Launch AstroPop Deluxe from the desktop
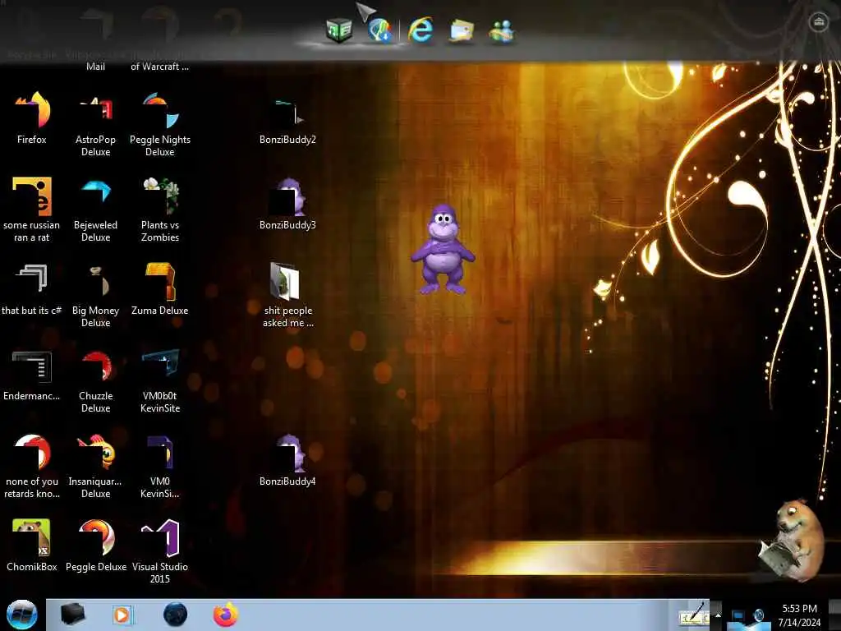Viewport: 841px width, 631px height. point(95,124)
